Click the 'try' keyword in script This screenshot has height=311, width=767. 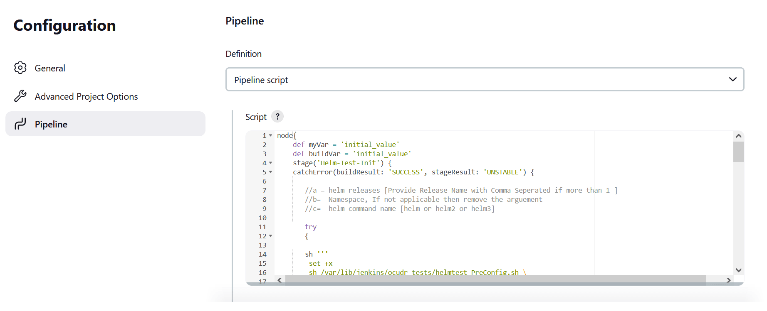(311, 227)
